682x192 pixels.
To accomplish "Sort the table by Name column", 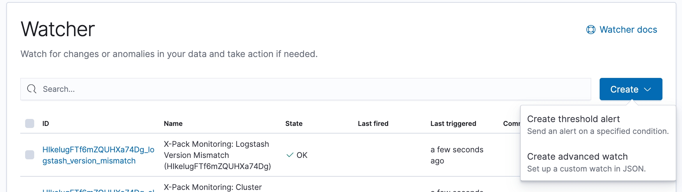I will (x=173, y=123).
